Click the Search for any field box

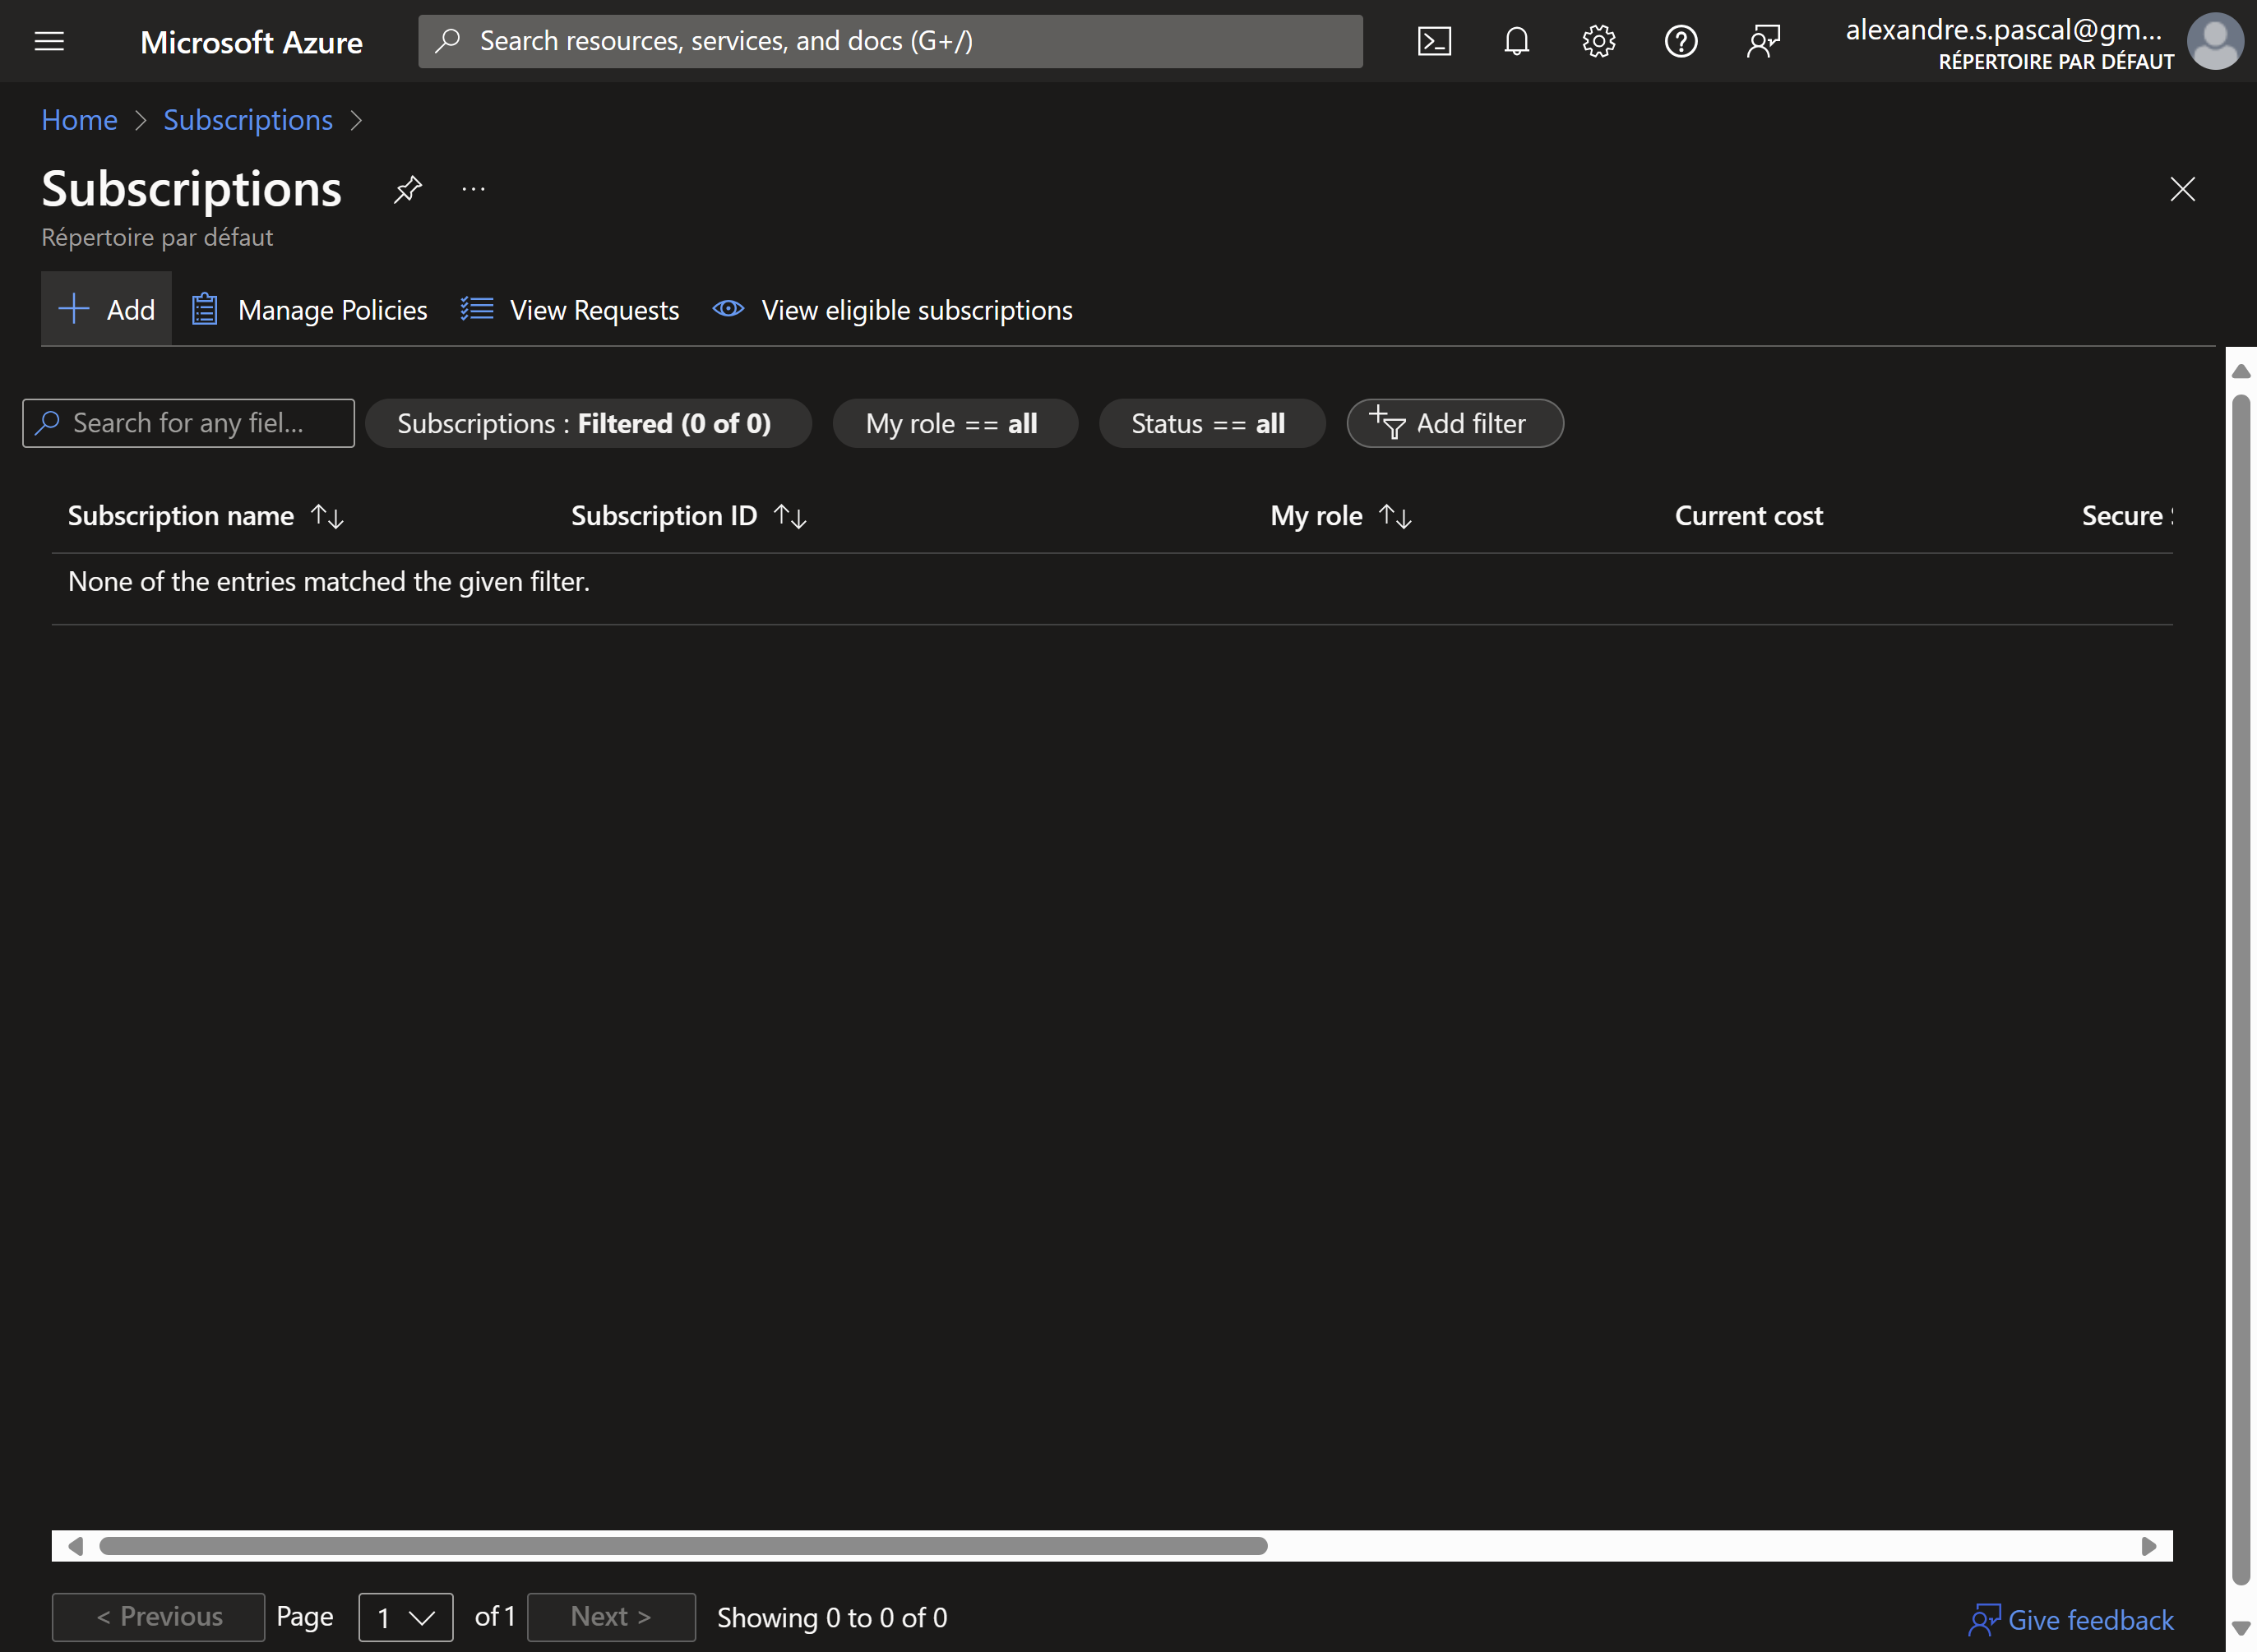tap(188, 423)
